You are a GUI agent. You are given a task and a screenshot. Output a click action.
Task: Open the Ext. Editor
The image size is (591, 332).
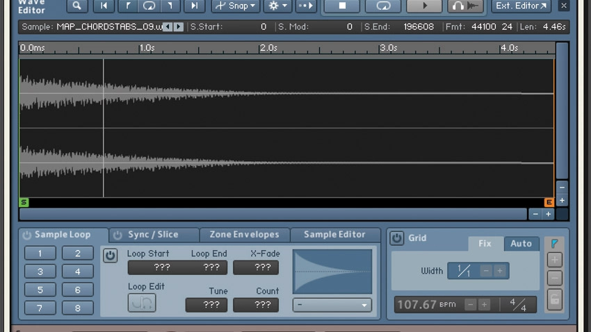click(521, 6)
